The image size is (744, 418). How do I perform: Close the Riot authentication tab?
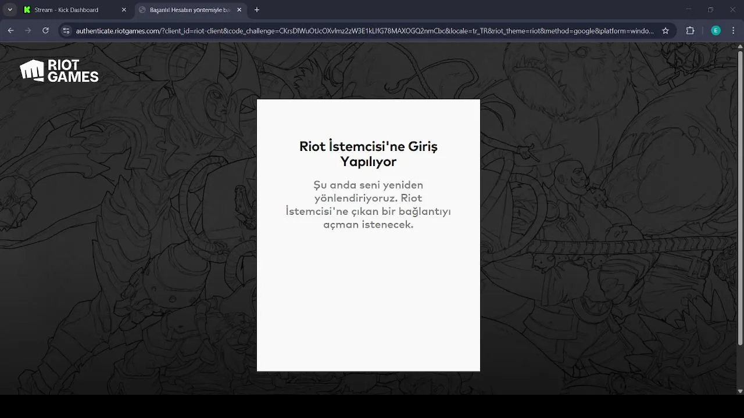tap(239, 10)
